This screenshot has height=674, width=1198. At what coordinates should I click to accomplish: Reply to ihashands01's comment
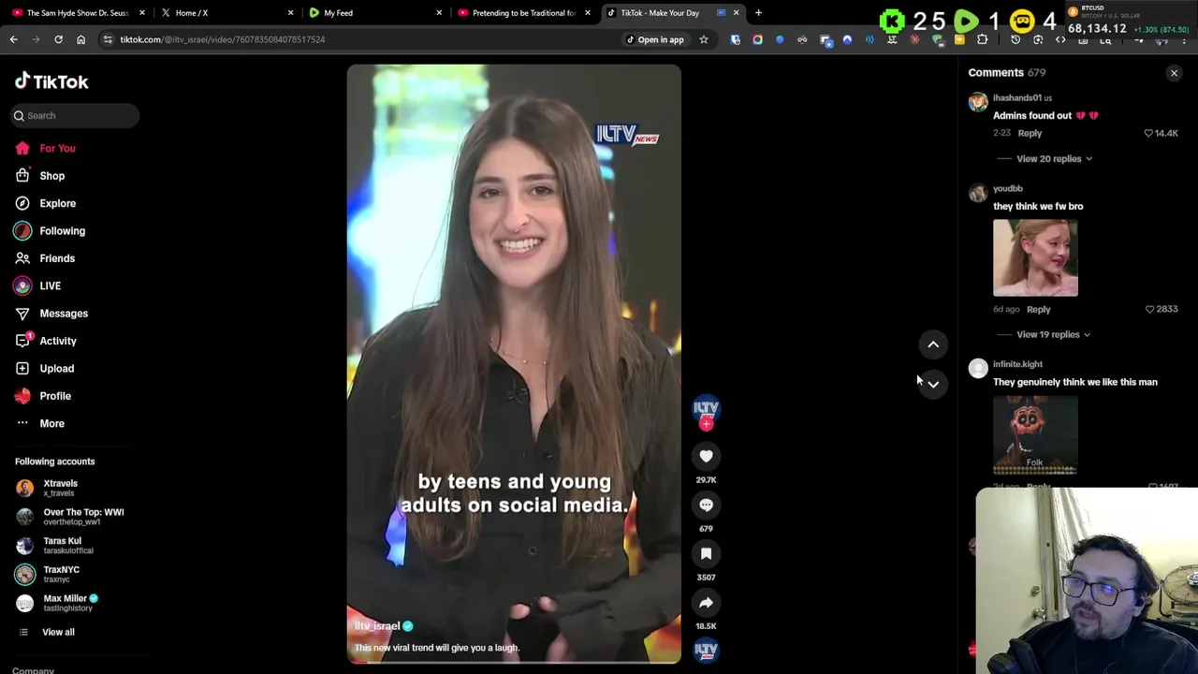click(1030, 133)
